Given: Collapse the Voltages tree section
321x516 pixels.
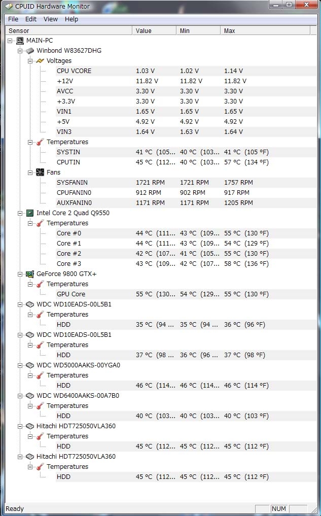Looking at the screenshot, I should [30, 61].
